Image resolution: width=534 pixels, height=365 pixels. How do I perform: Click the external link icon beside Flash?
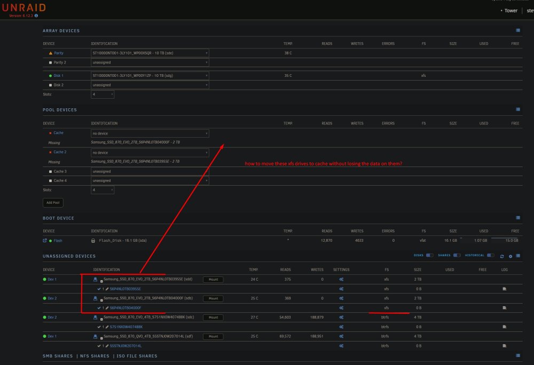pyautogui.click(x=45, y=241)
